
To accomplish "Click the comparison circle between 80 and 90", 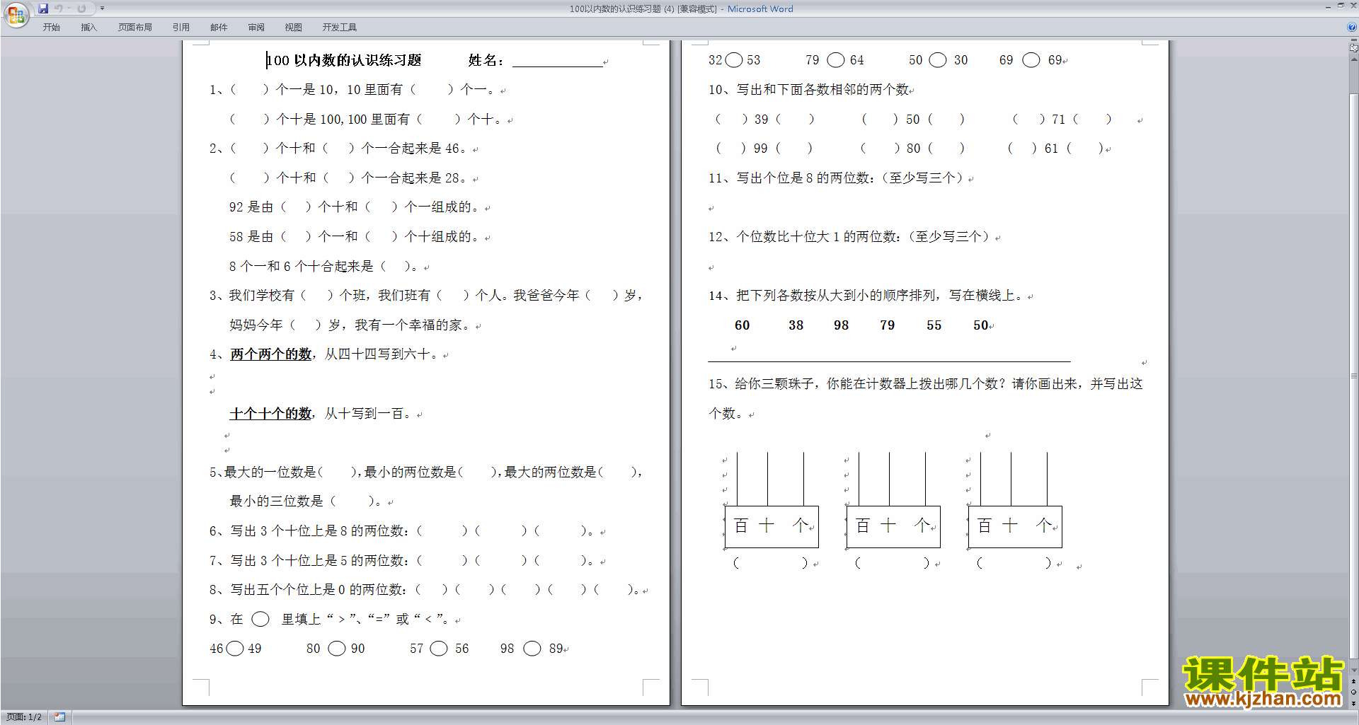I will coord(337,649).
